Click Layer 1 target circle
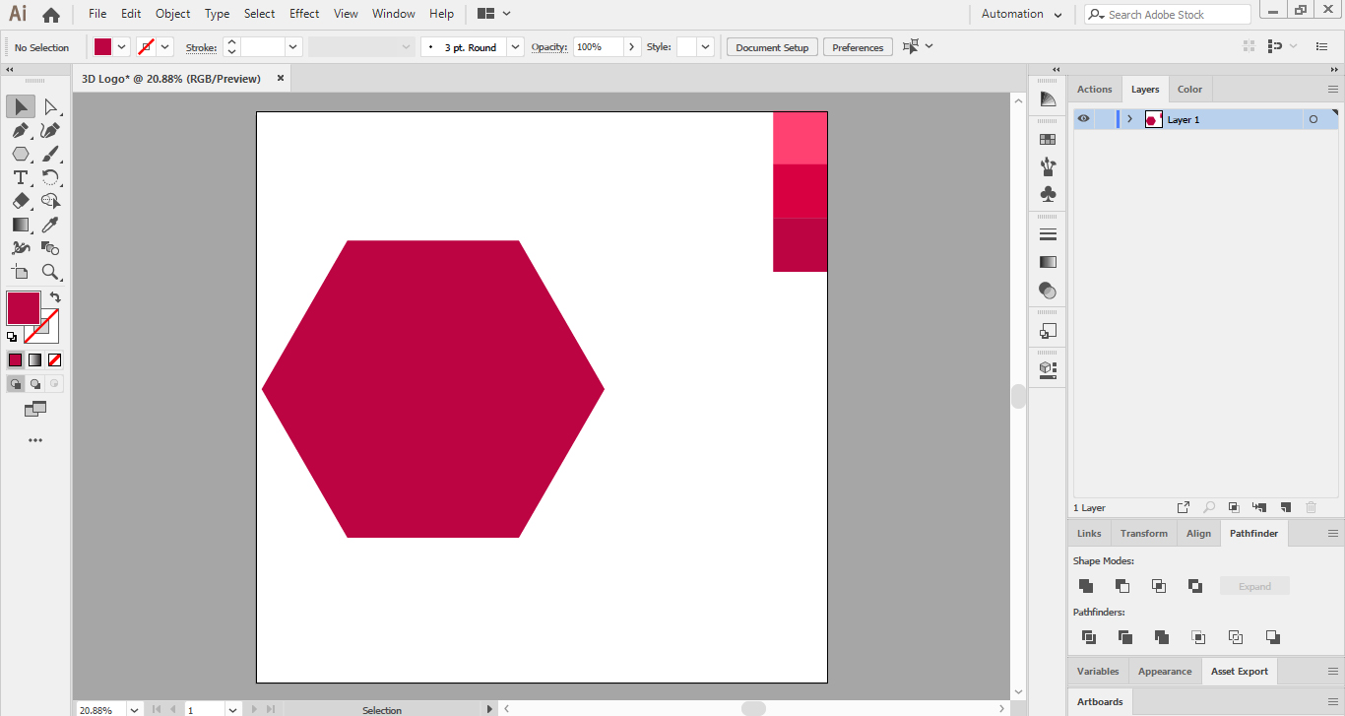This screenshot has height=716, width=1345. point(1313,119)
